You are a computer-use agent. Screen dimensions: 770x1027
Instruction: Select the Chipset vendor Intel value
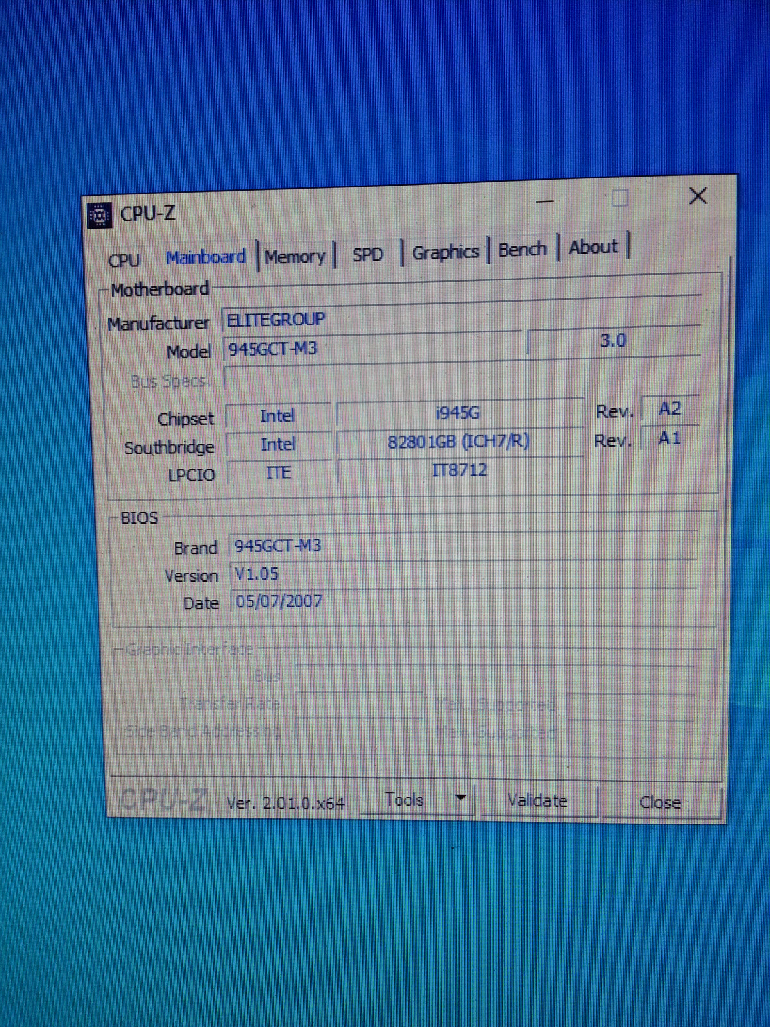click(x=277, y=417)
